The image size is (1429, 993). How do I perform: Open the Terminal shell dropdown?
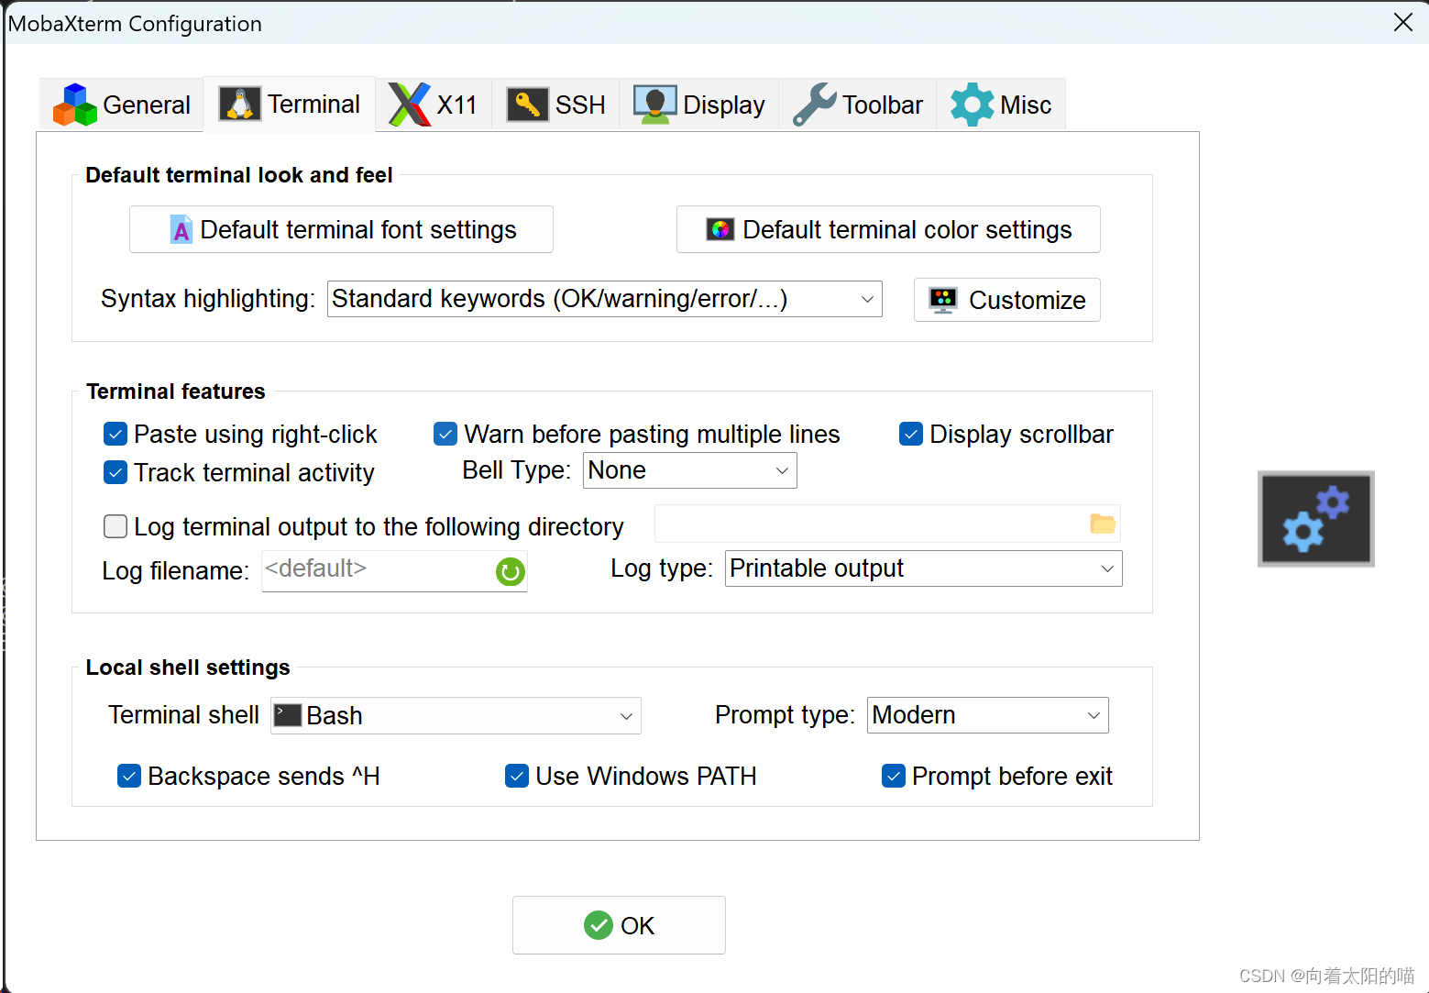[x=456, y=715]
